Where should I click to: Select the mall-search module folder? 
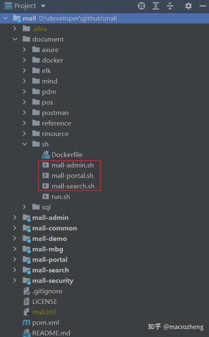click(50, 270)
